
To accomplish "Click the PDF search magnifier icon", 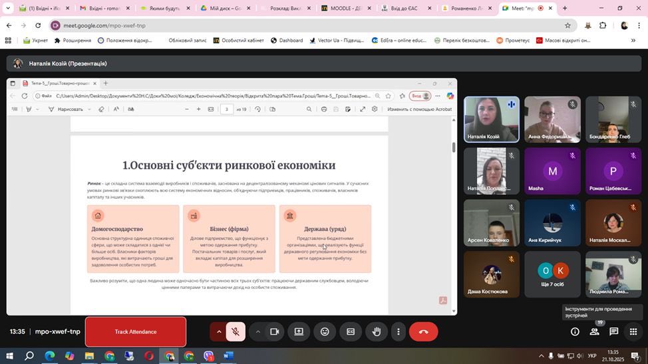I will [309, 110].
